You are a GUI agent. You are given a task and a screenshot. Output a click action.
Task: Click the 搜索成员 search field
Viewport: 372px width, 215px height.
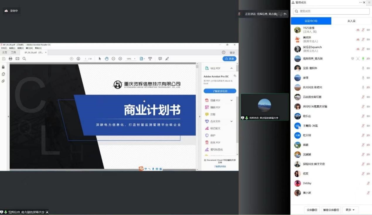[331, 11]
